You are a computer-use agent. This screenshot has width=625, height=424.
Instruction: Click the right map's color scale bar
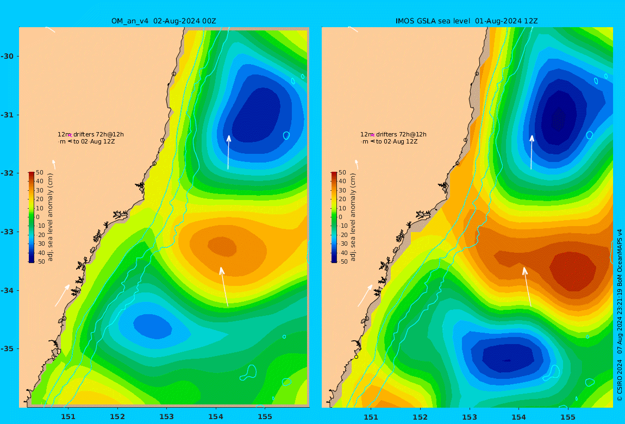334,217
